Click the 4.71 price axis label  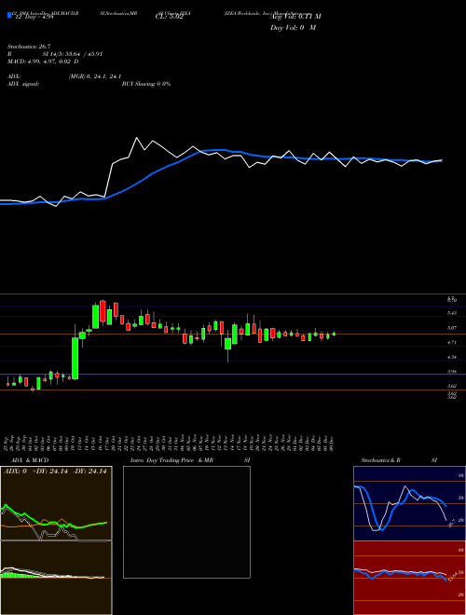[x=452, y=342]
